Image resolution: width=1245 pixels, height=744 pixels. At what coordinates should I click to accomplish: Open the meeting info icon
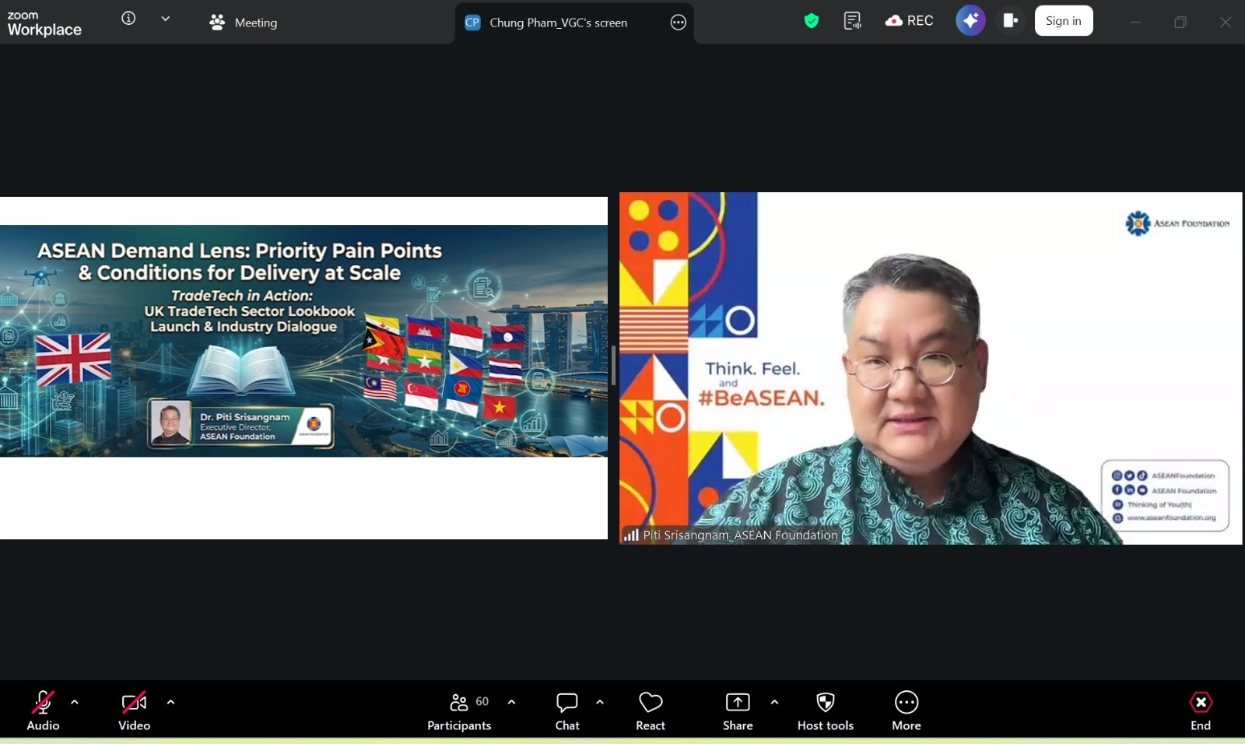[x=128, y=18]
